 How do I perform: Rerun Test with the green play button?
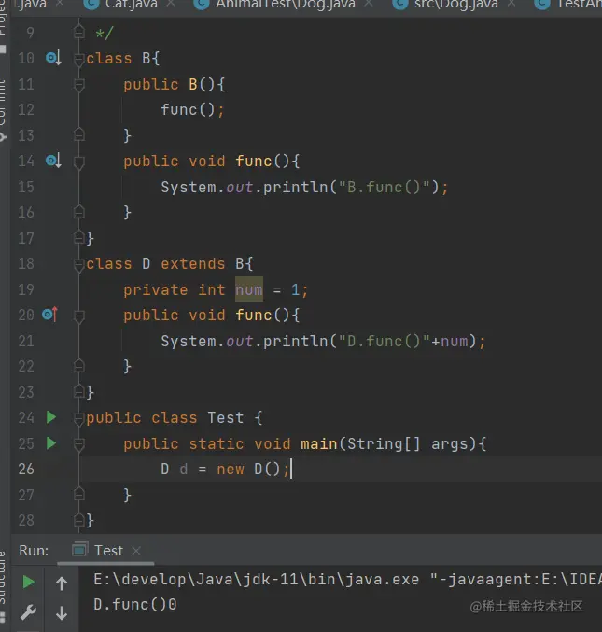point(28,582)
